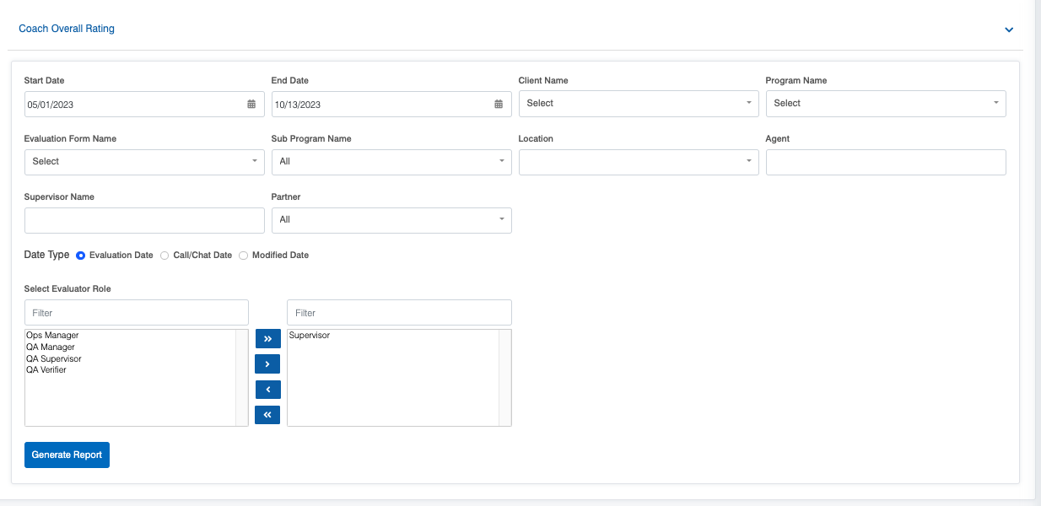
Task: Click the available roles list scrollbar
Action: pos(241,378)
